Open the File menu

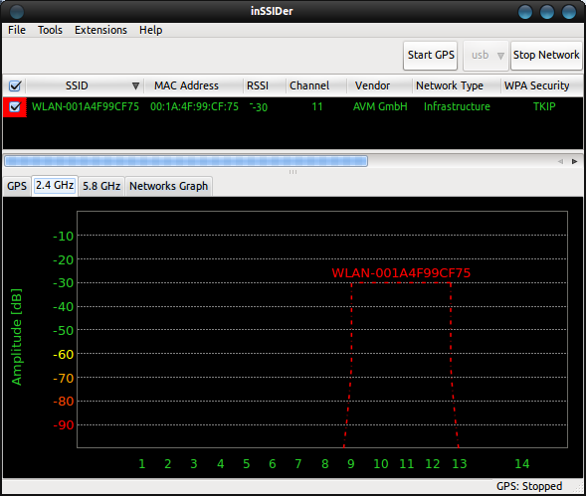[17, 30]
